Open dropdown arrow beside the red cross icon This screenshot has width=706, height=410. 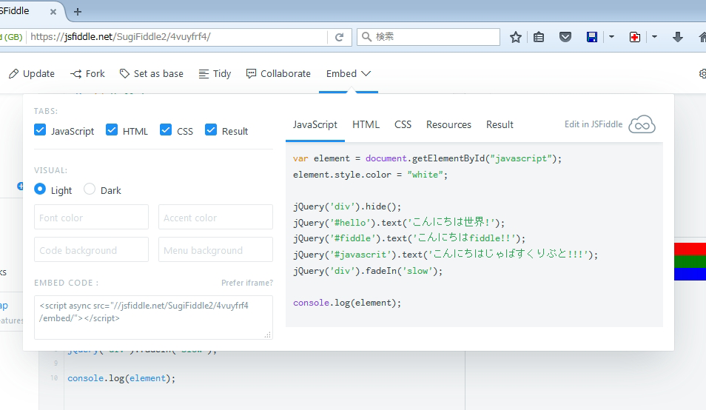click(x=654, y=37)
